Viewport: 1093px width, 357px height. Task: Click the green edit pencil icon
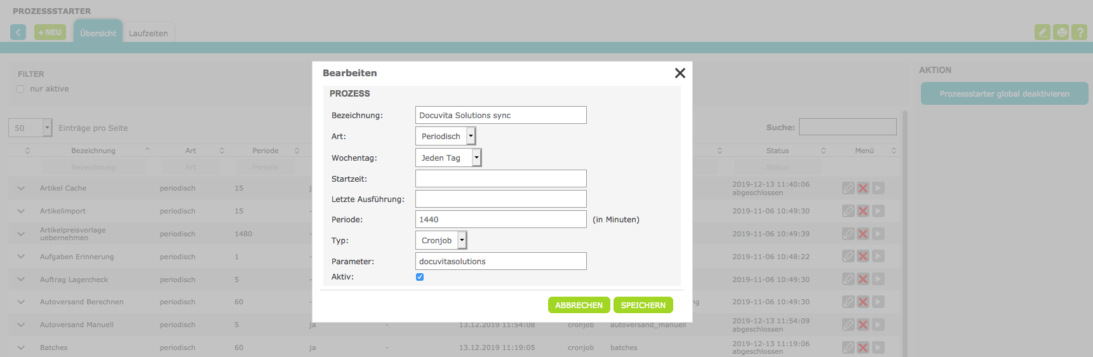tap(1042, 32)
